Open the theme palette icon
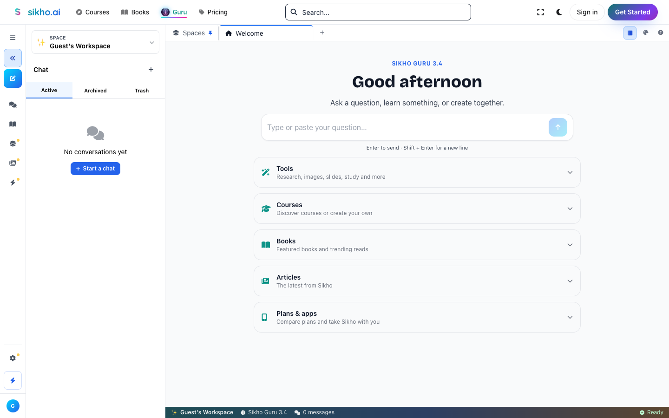 pos(645,33)
